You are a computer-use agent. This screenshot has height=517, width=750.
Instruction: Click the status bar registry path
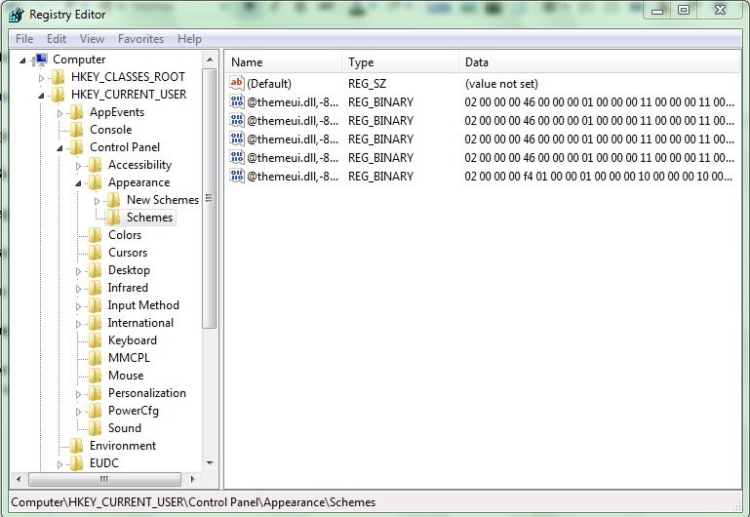193,502
